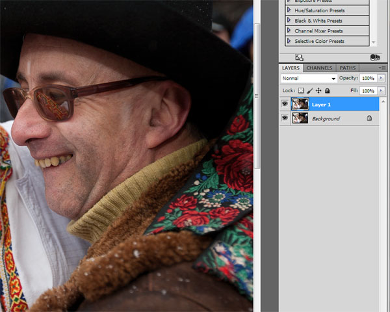This screenshot has height=312, width=390.
Task: Switch to the Paths tab
Action: pyautogui.click(x=348, y=68)
